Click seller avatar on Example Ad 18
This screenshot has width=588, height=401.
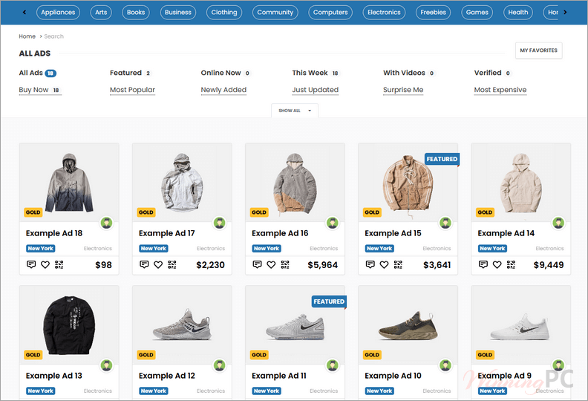coord(106,223)
